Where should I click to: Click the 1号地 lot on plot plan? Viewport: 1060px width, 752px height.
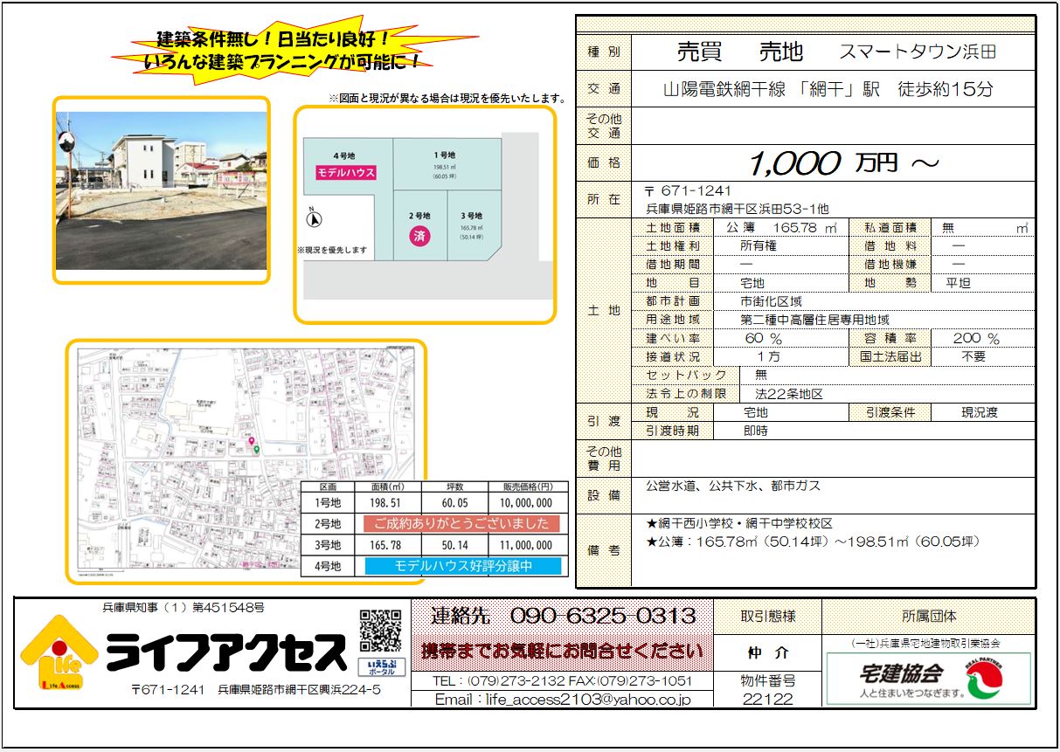click(447, 164)
